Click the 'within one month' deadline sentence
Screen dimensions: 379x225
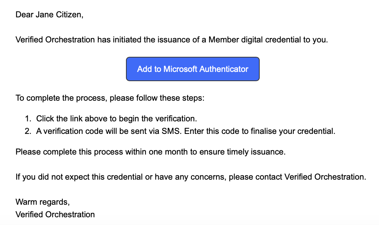(x=150, y=152)
